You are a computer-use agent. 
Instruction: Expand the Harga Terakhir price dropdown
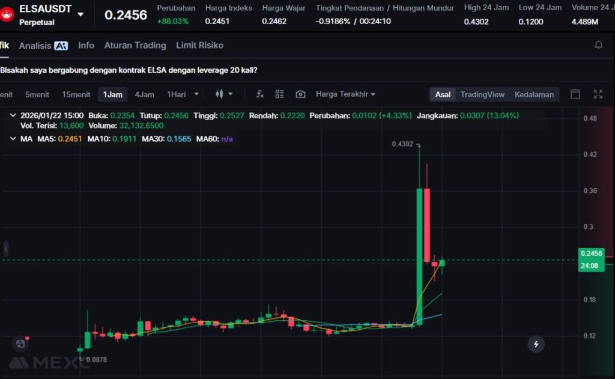(345, 94)
